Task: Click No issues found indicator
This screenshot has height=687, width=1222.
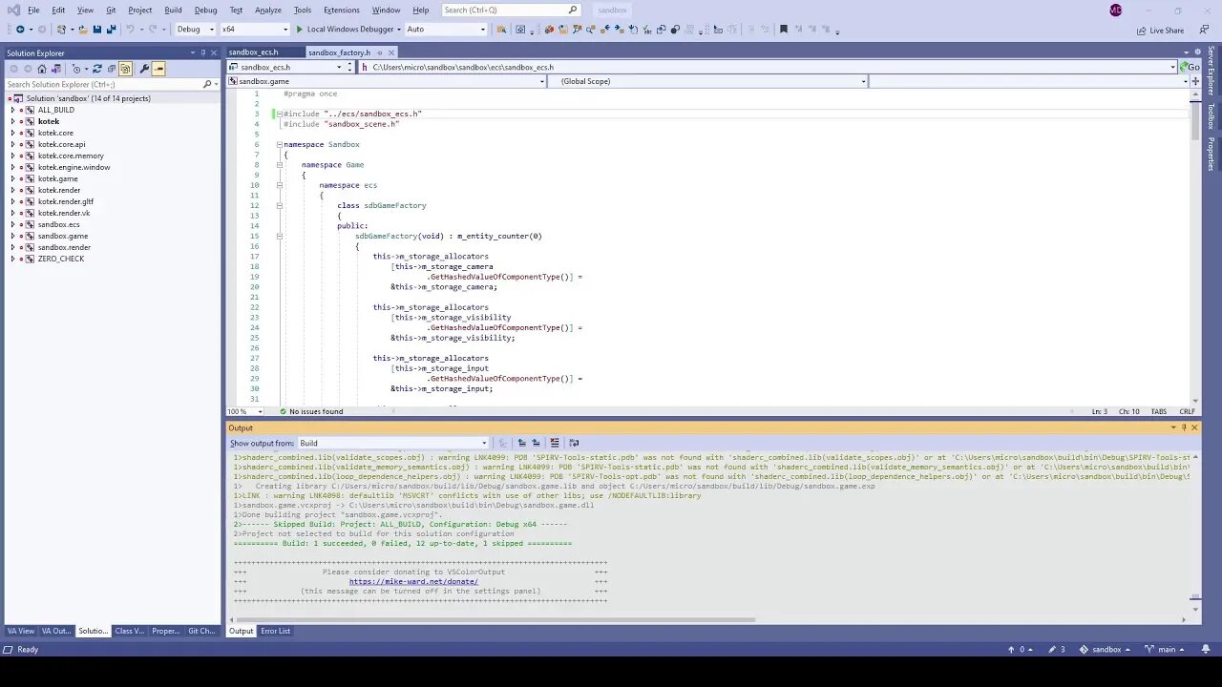Action: point(311,411)
